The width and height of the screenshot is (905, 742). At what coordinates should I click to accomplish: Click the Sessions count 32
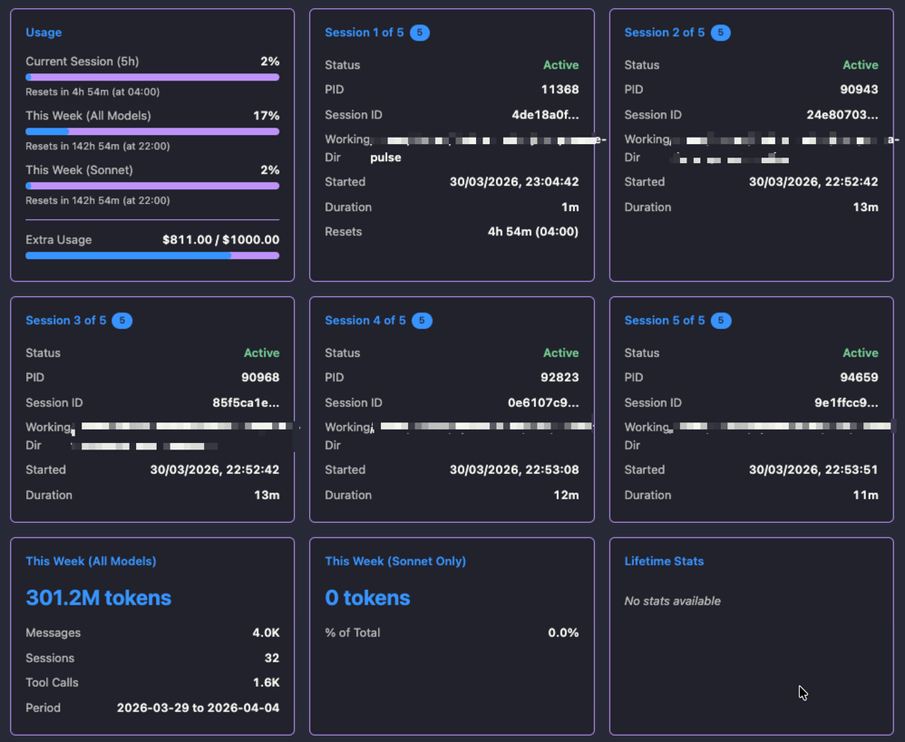(272, 658)
